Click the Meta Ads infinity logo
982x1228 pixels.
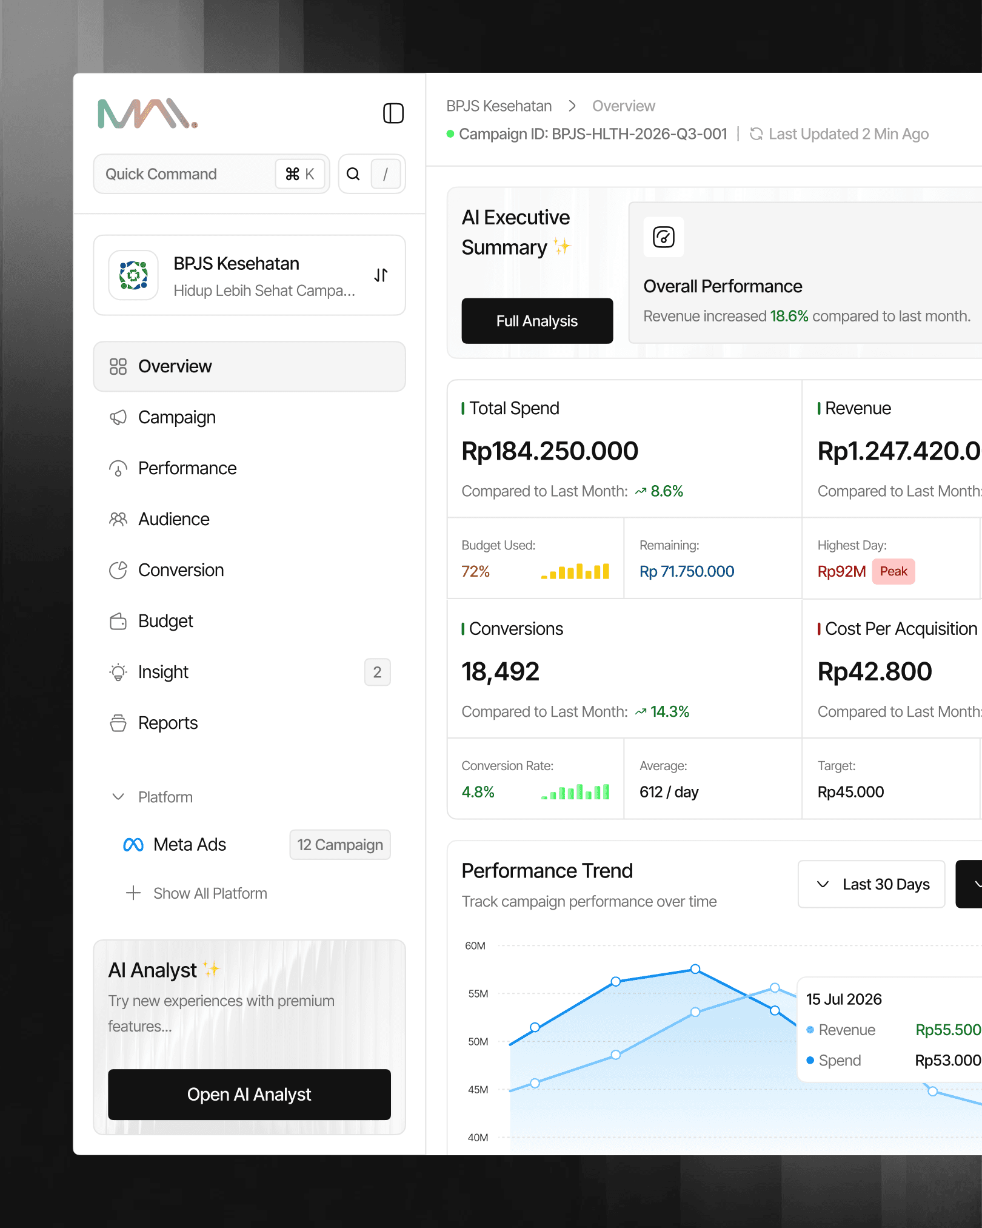click(133, 845)
